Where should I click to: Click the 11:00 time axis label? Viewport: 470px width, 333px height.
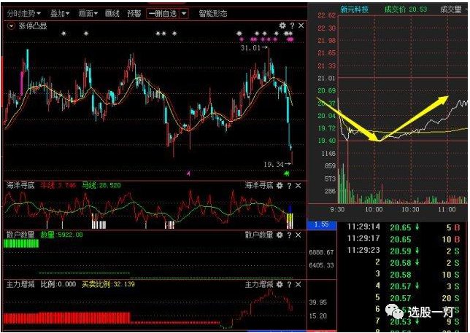(447, 209)
